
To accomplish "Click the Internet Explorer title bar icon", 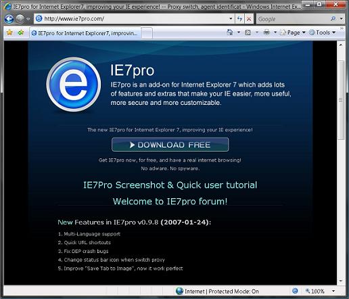I will [x=7, y=6].
